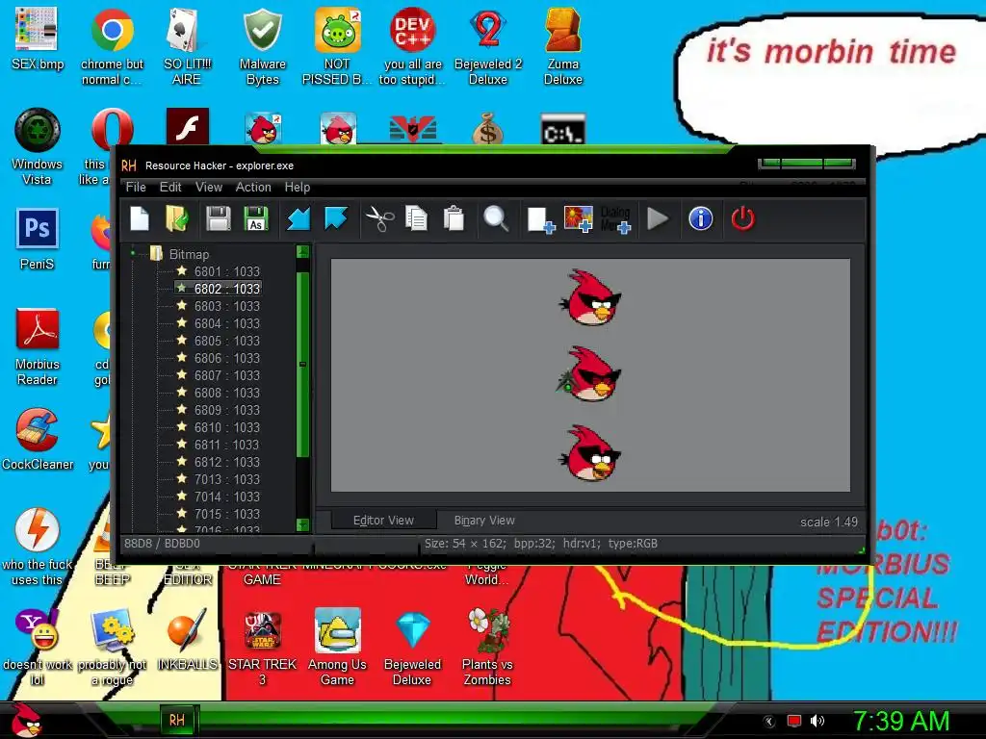Image resolution: width=986 pixels, height=739 pixels.
Task: Open the Action menu
Action: pyautogui.click(x=253, y=188)
